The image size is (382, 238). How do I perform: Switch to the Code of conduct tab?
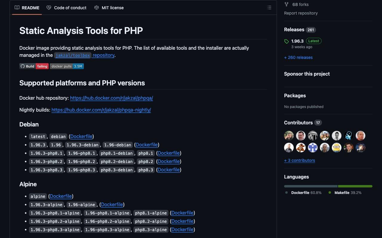point(66,8)
